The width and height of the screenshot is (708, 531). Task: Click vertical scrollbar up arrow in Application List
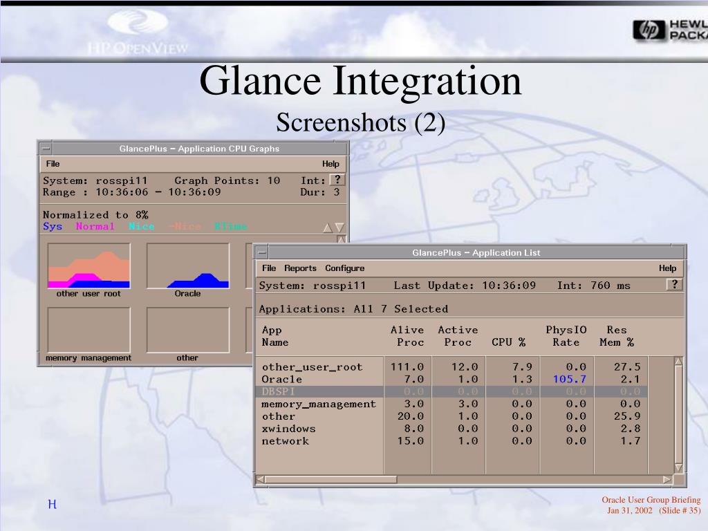(678, 361)
